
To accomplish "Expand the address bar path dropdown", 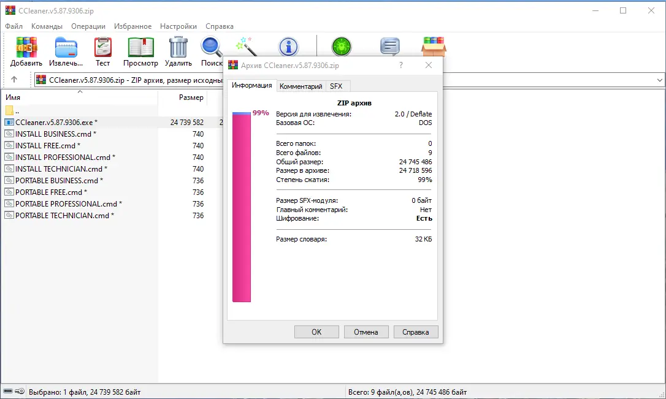I will click(660, 80).
